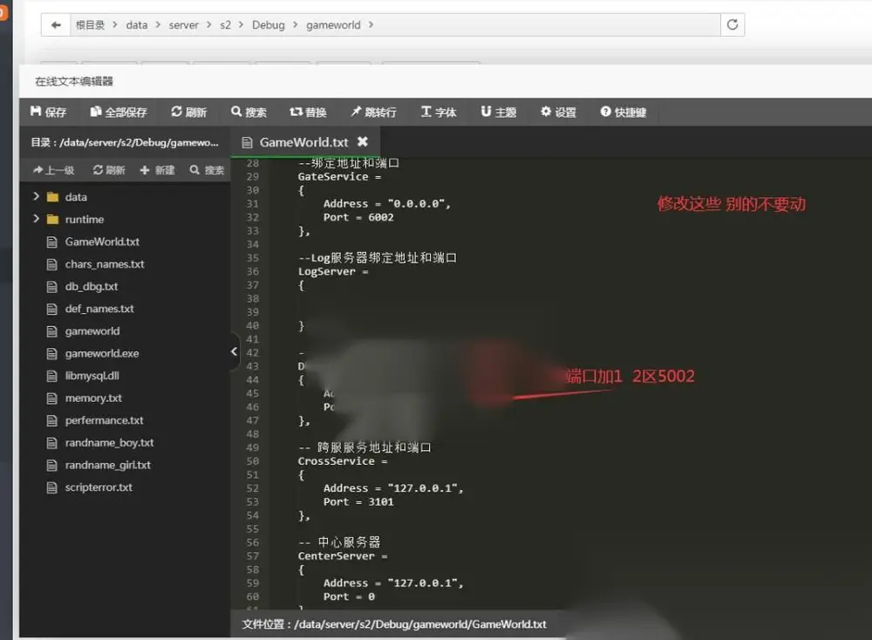The width and height of the screenshot is (872, 640).
Task: Click line number 50 in the gutter
Action: tap(253, 461)
